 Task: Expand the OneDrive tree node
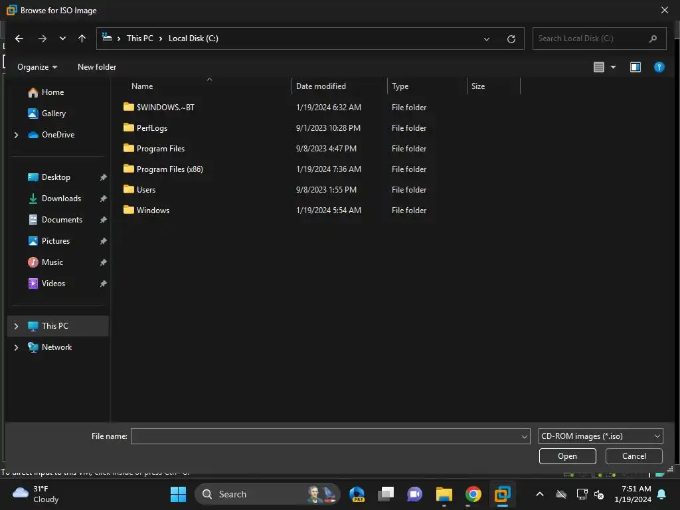click(x=17, y=135)
